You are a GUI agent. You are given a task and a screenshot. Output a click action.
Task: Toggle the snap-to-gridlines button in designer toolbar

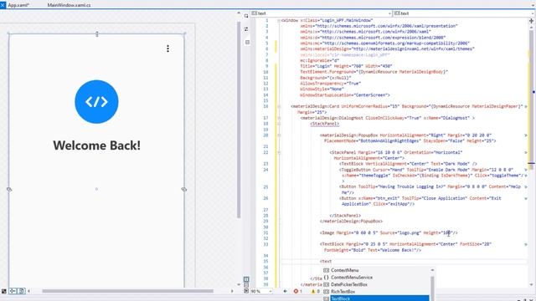13,291
